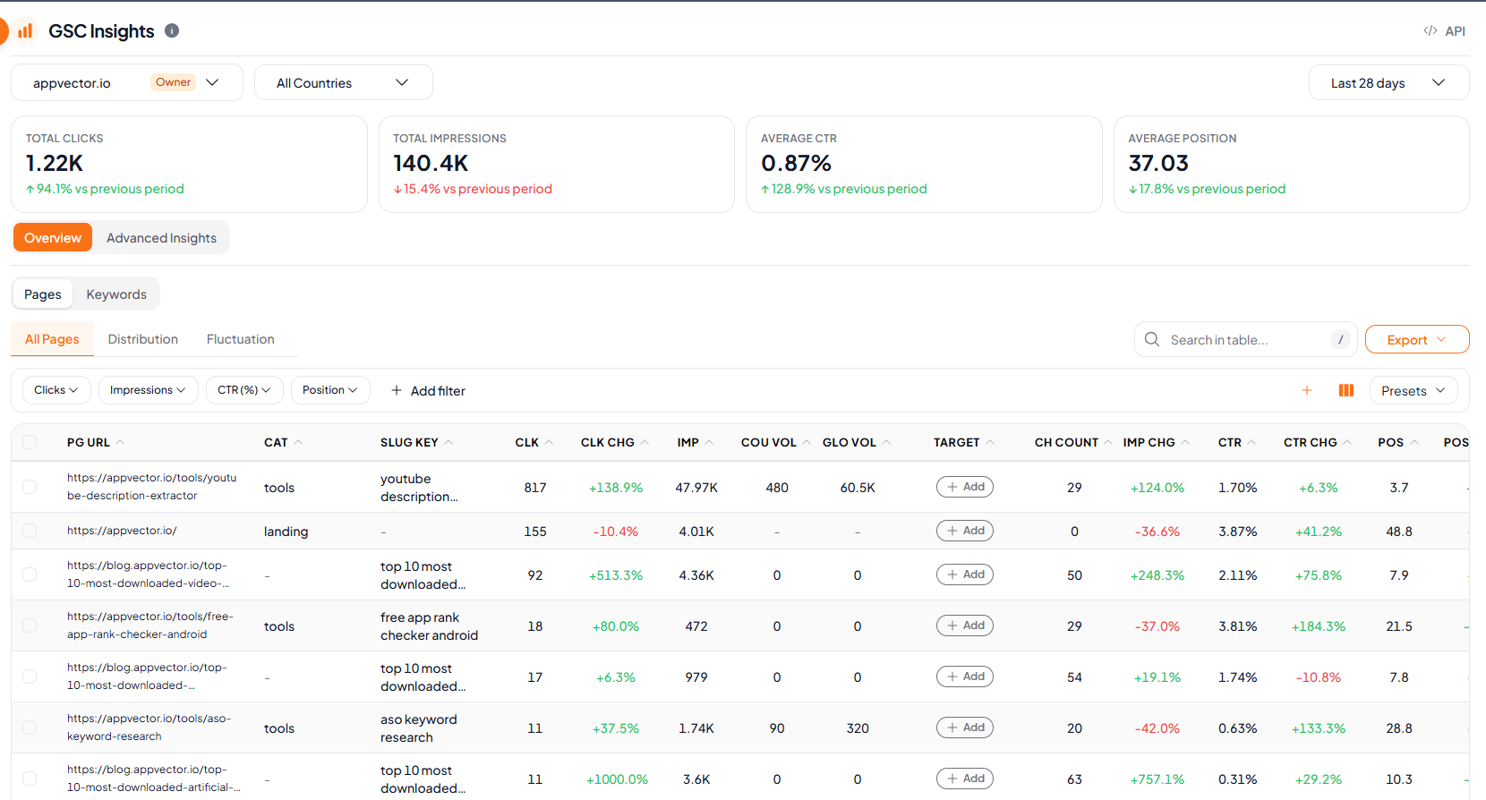Open the https://appvector.io/ URL link
Image resolution: width=1486 pixels, height=800 pixels.
coord(122,531)
